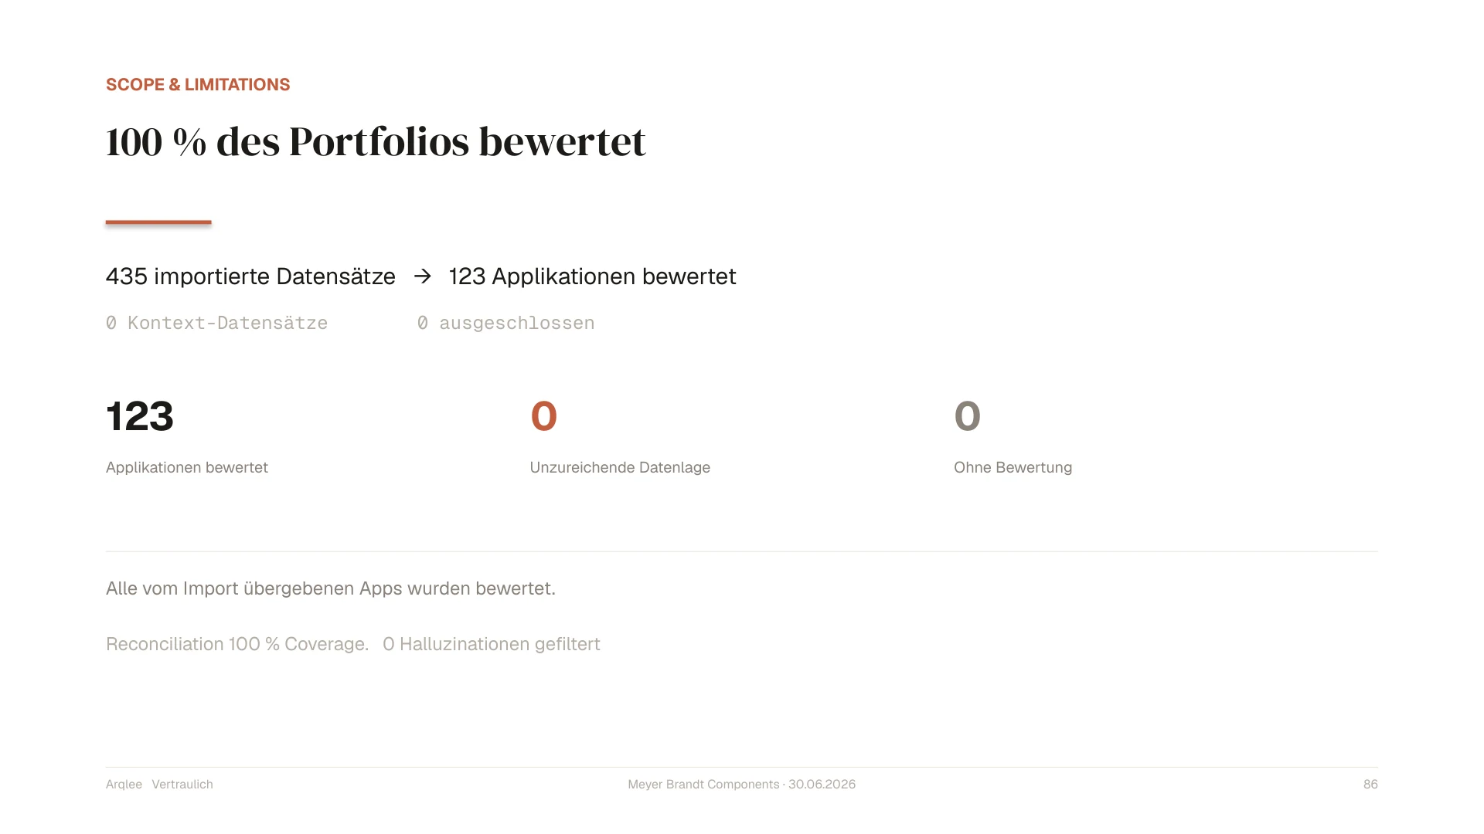This screenshot has width=1484, height=834.
Task: Select Reconciliation 100 % Coverage text
Action: (237, 644)
